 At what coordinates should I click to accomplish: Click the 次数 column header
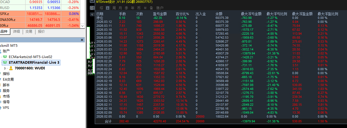(140, 14)
